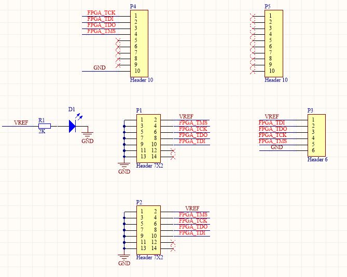Click the D1 designator label
Screen dimensions: 347x277
[72, 109]
